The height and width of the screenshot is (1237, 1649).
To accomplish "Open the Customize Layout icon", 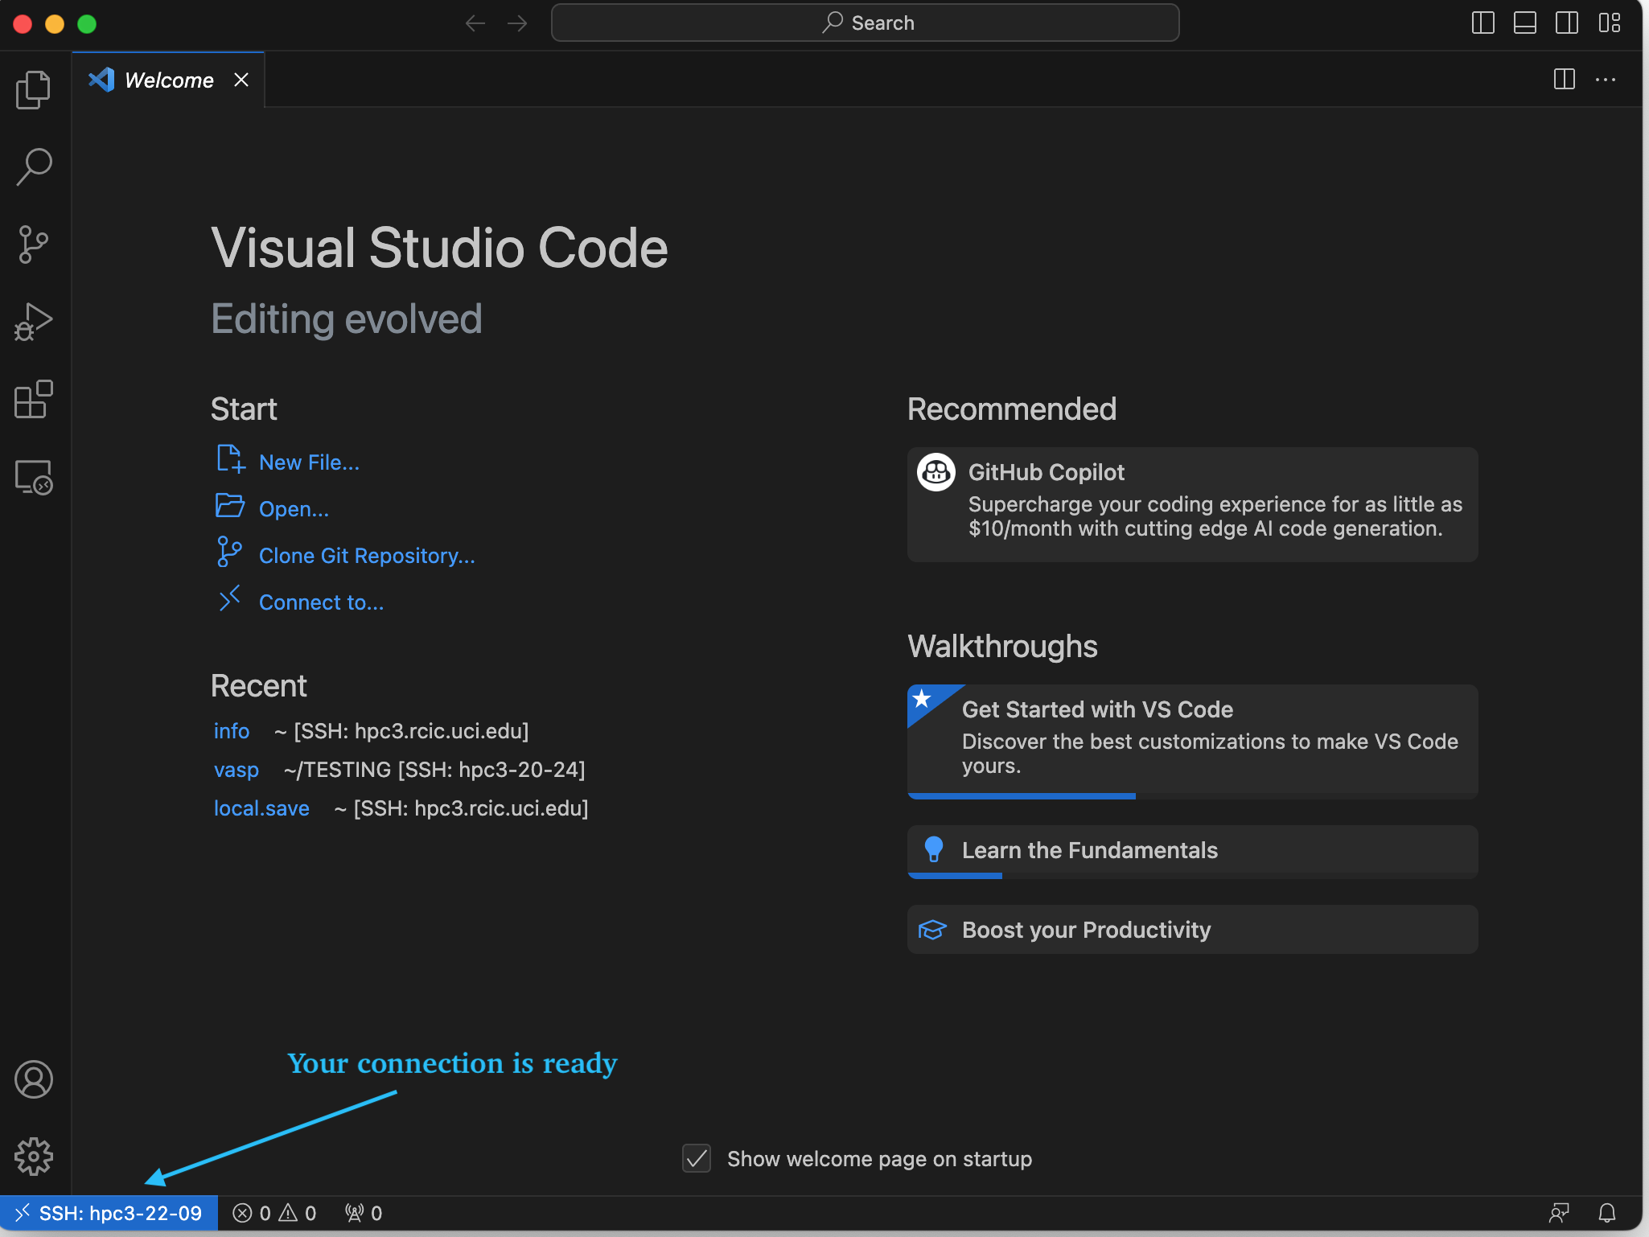I will (1609, 23).
